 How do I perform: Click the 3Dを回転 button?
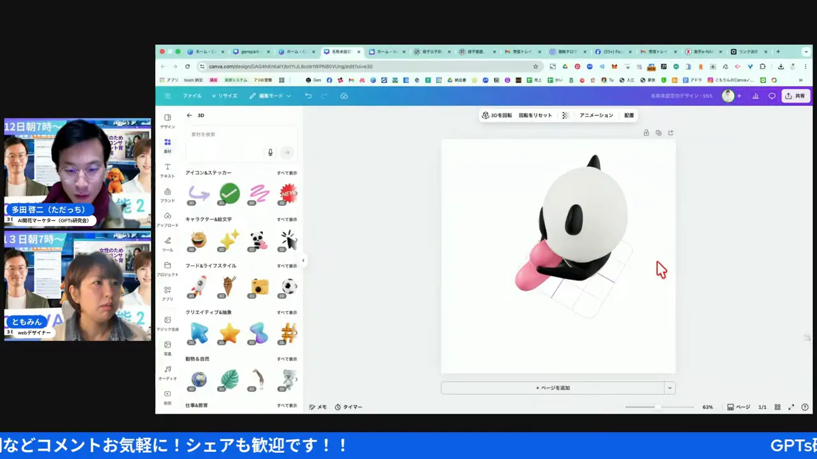tap(497, 115)
